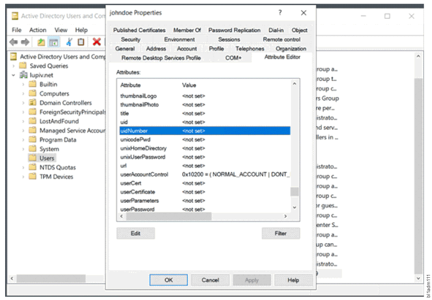Toggle the console tree pane icon
Image resolution: width=432 pixels, height=300 pixels.
point(54,41)
